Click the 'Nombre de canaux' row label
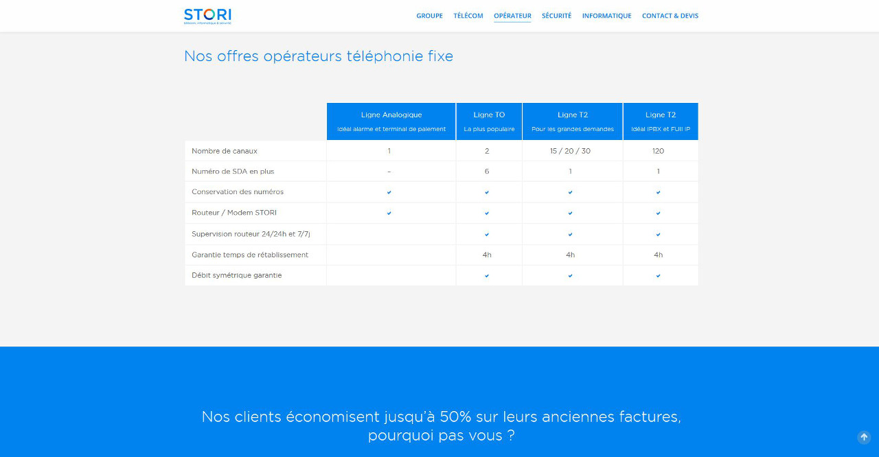The image size is (879, 457). [x=225, y=151]
